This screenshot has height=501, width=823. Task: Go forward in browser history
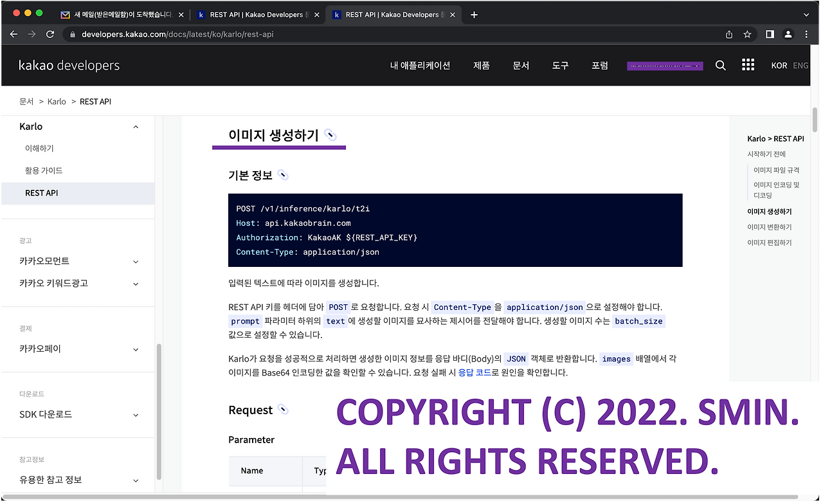click(32, 34)
